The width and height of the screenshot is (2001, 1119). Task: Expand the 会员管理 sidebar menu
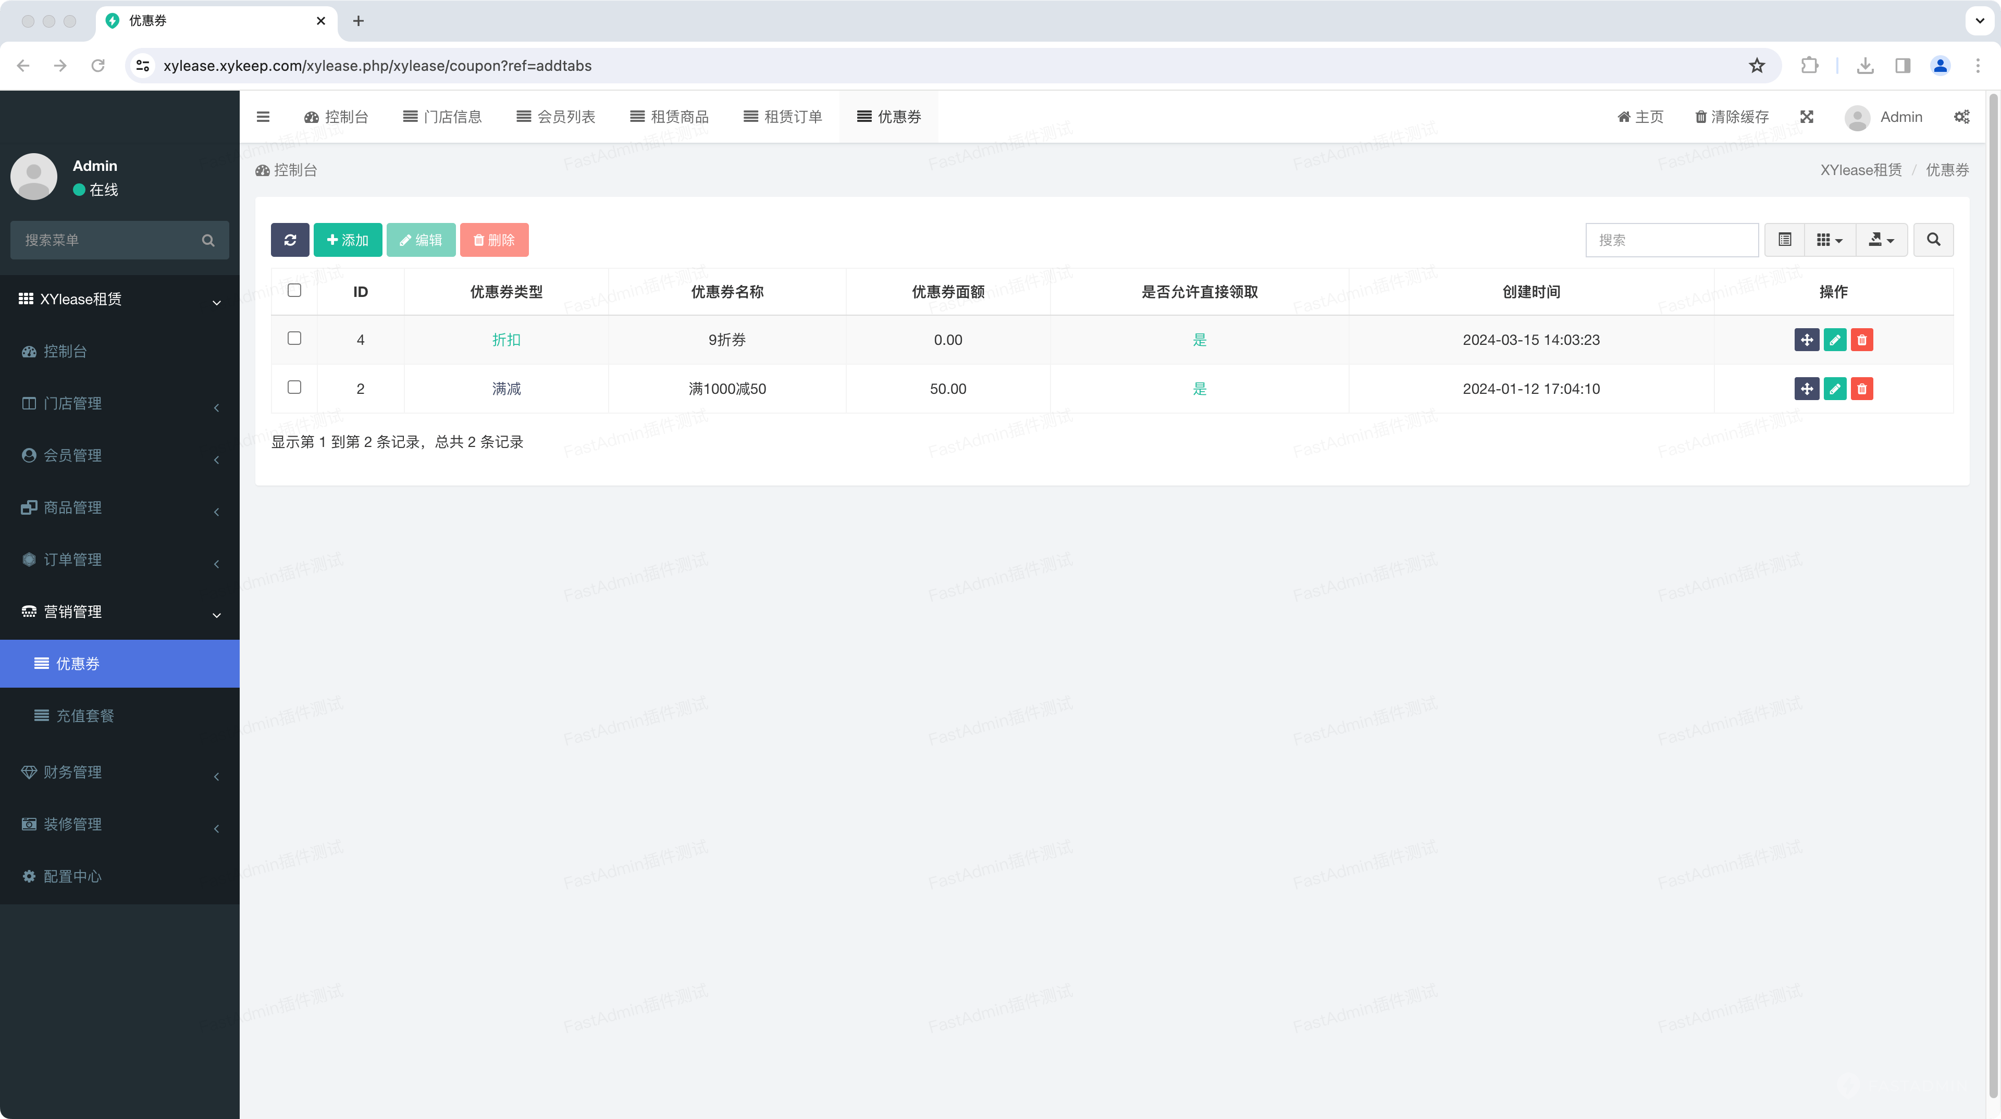tap(120, 456)
